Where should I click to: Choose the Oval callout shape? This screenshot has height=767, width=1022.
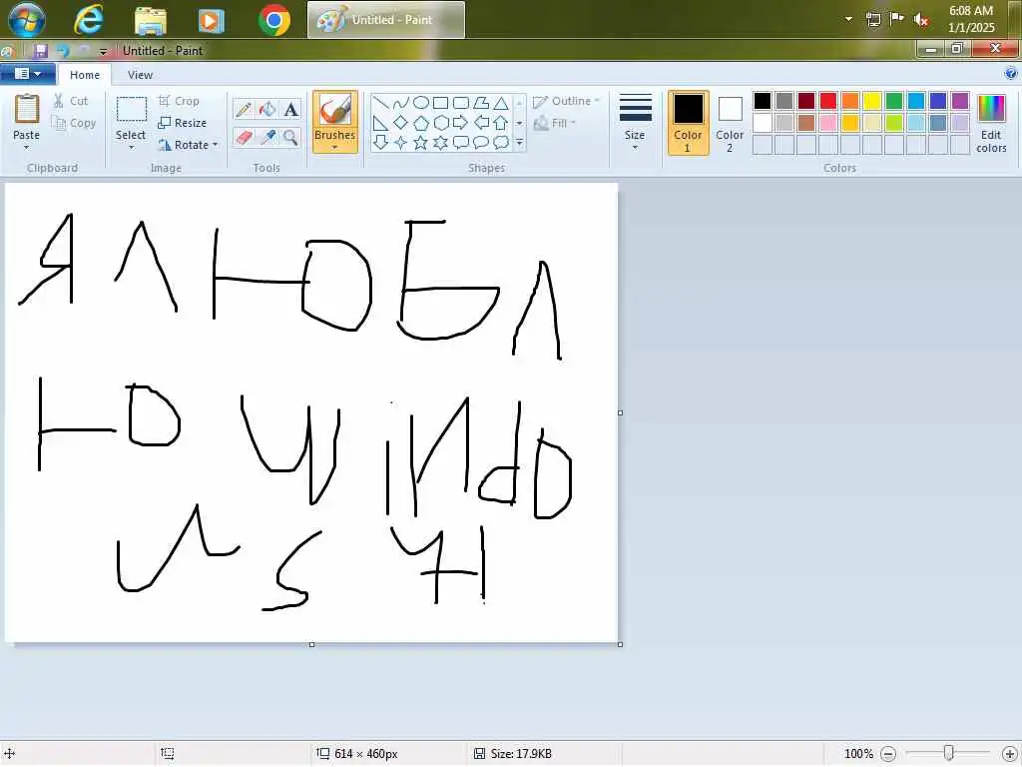(x=481, y=142)
